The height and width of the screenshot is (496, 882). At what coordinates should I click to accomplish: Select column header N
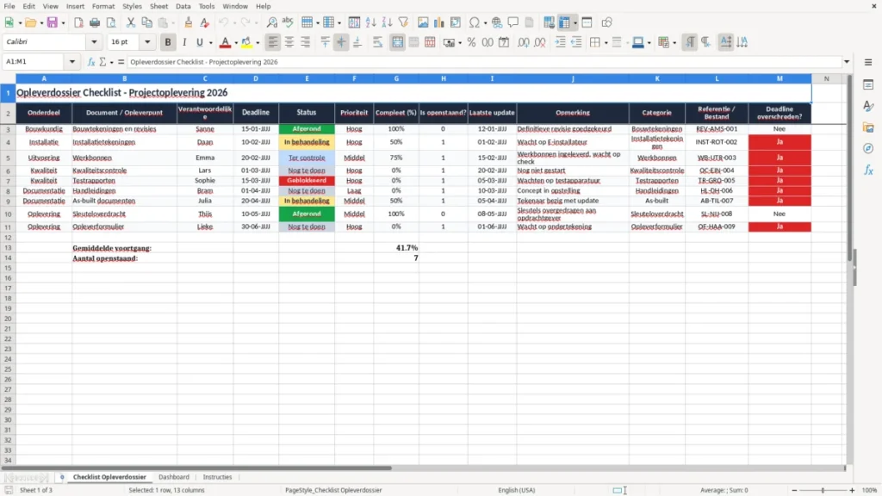tap(826, 78)
